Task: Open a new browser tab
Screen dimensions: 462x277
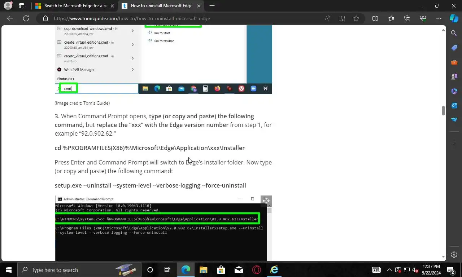Action: [212, 6]
